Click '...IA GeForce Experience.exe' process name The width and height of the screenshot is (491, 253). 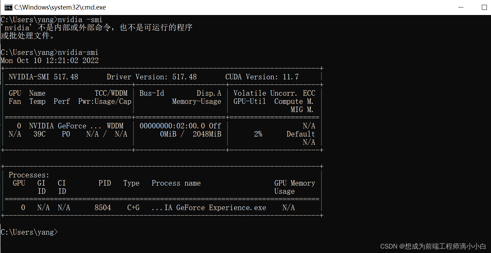point(209,208)
